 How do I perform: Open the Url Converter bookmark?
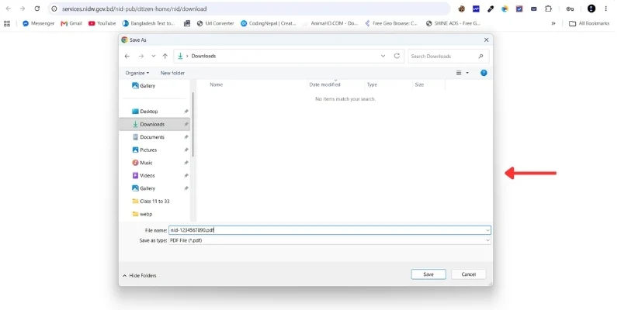click(216, 23)
